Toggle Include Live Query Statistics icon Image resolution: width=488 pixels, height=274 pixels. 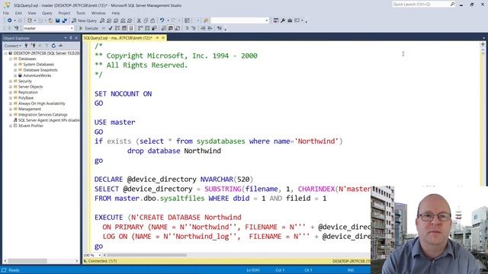(147, 28)
